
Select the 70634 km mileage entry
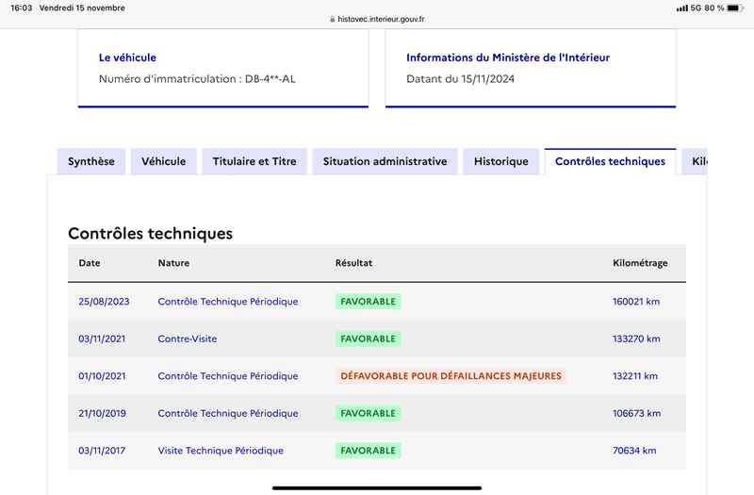[634, 451]
